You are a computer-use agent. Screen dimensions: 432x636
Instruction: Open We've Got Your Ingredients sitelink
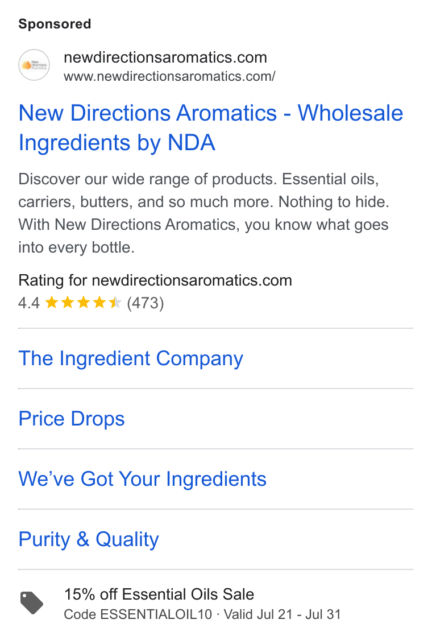(142, 479)
